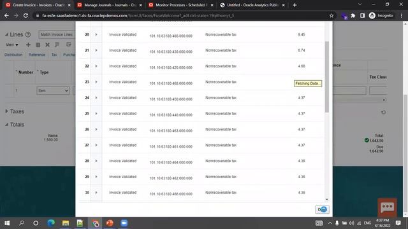Click the browser forward arrow
The height and width of the screenshot is (229, 408).
16,15
